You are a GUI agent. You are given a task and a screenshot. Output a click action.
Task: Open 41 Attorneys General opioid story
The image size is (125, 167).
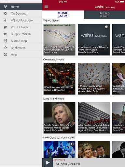click(x=94, y=40)
